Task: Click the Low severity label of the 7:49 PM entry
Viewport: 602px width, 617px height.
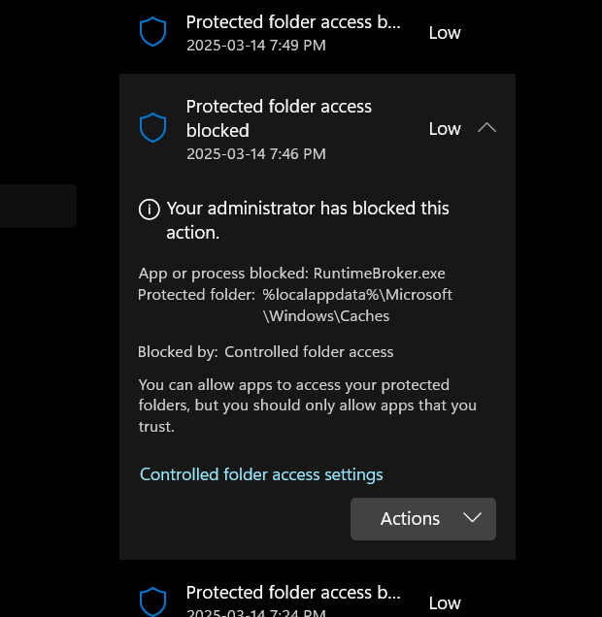Action: 445,32
